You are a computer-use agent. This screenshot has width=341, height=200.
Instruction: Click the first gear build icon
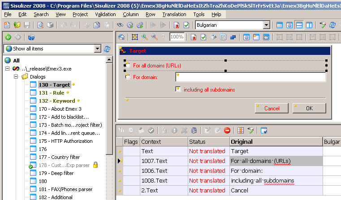pyautogui.click(x=130, y=25)
